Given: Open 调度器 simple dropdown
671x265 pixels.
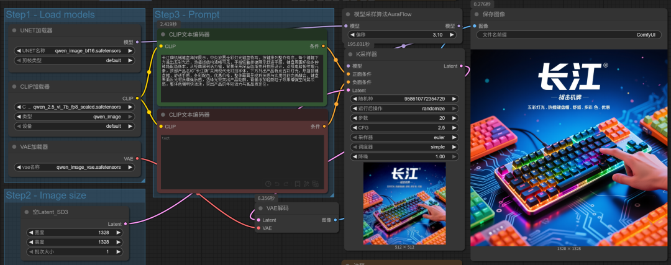Looking at the screenshot, I should point(404,147).
